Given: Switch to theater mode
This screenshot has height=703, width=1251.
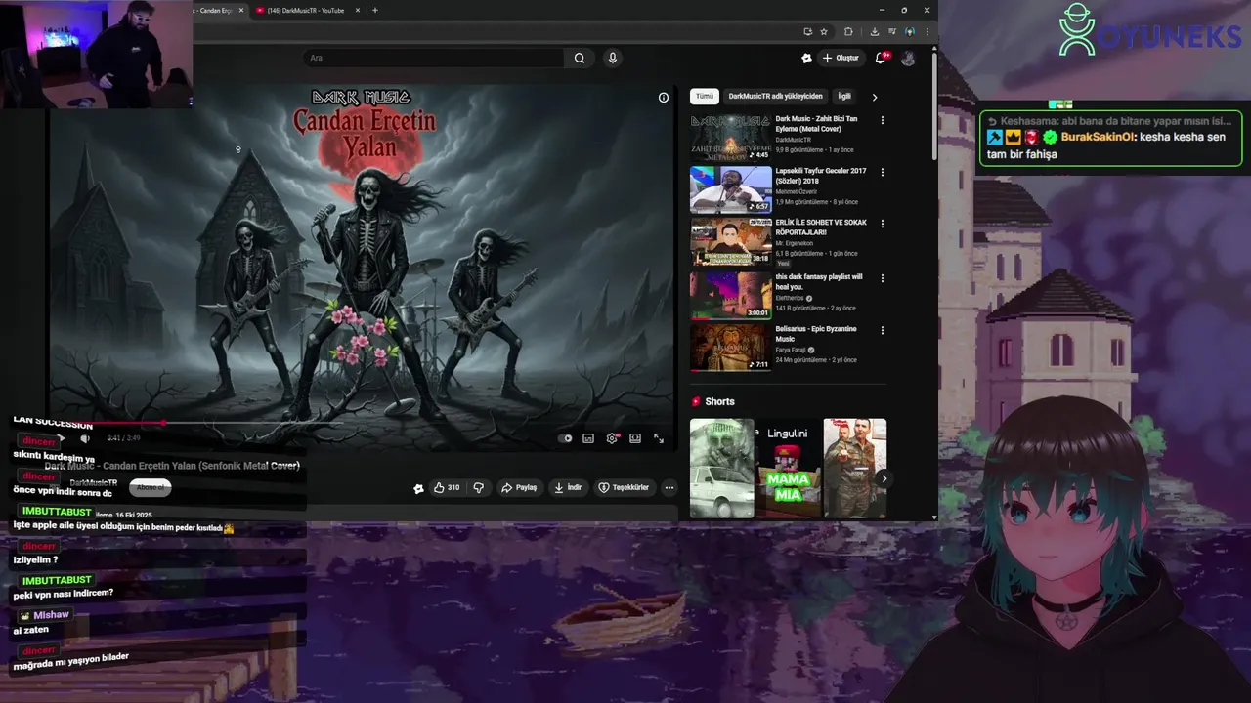Looking at the screenshot, I should click(x=635, y=438).
